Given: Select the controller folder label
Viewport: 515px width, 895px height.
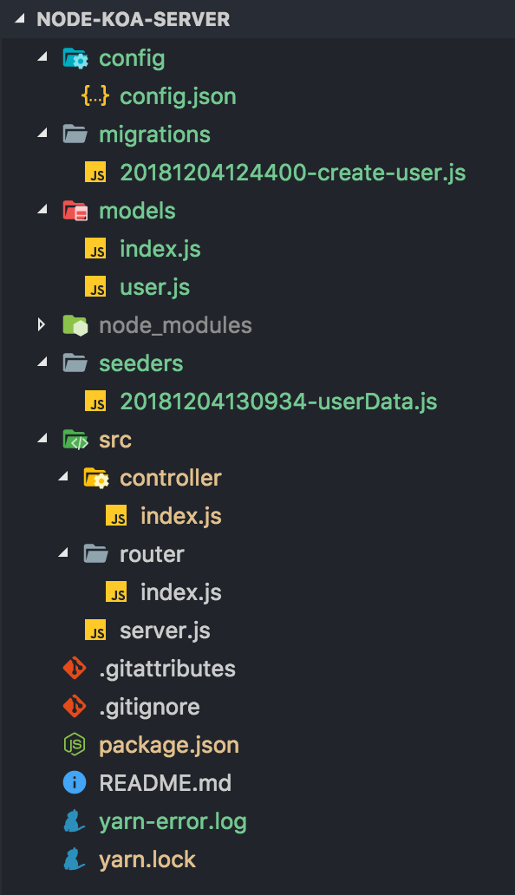Looking at the screenshot, I should pyautogui.click(x=171, y=479).
